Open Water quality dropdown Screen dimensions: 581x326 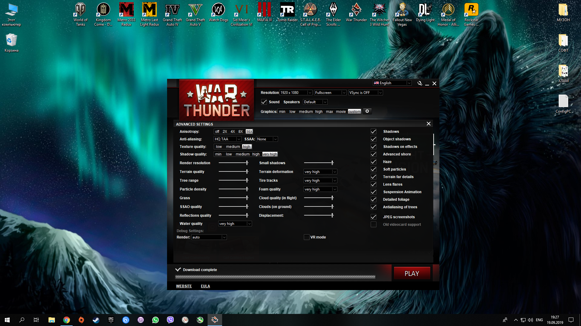[235, 224]
